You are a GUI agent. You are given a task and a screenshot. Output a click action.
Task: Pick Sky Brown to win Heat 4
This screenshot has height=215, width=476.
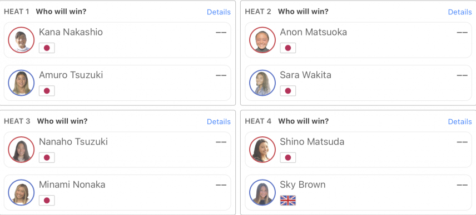[358, 192]
